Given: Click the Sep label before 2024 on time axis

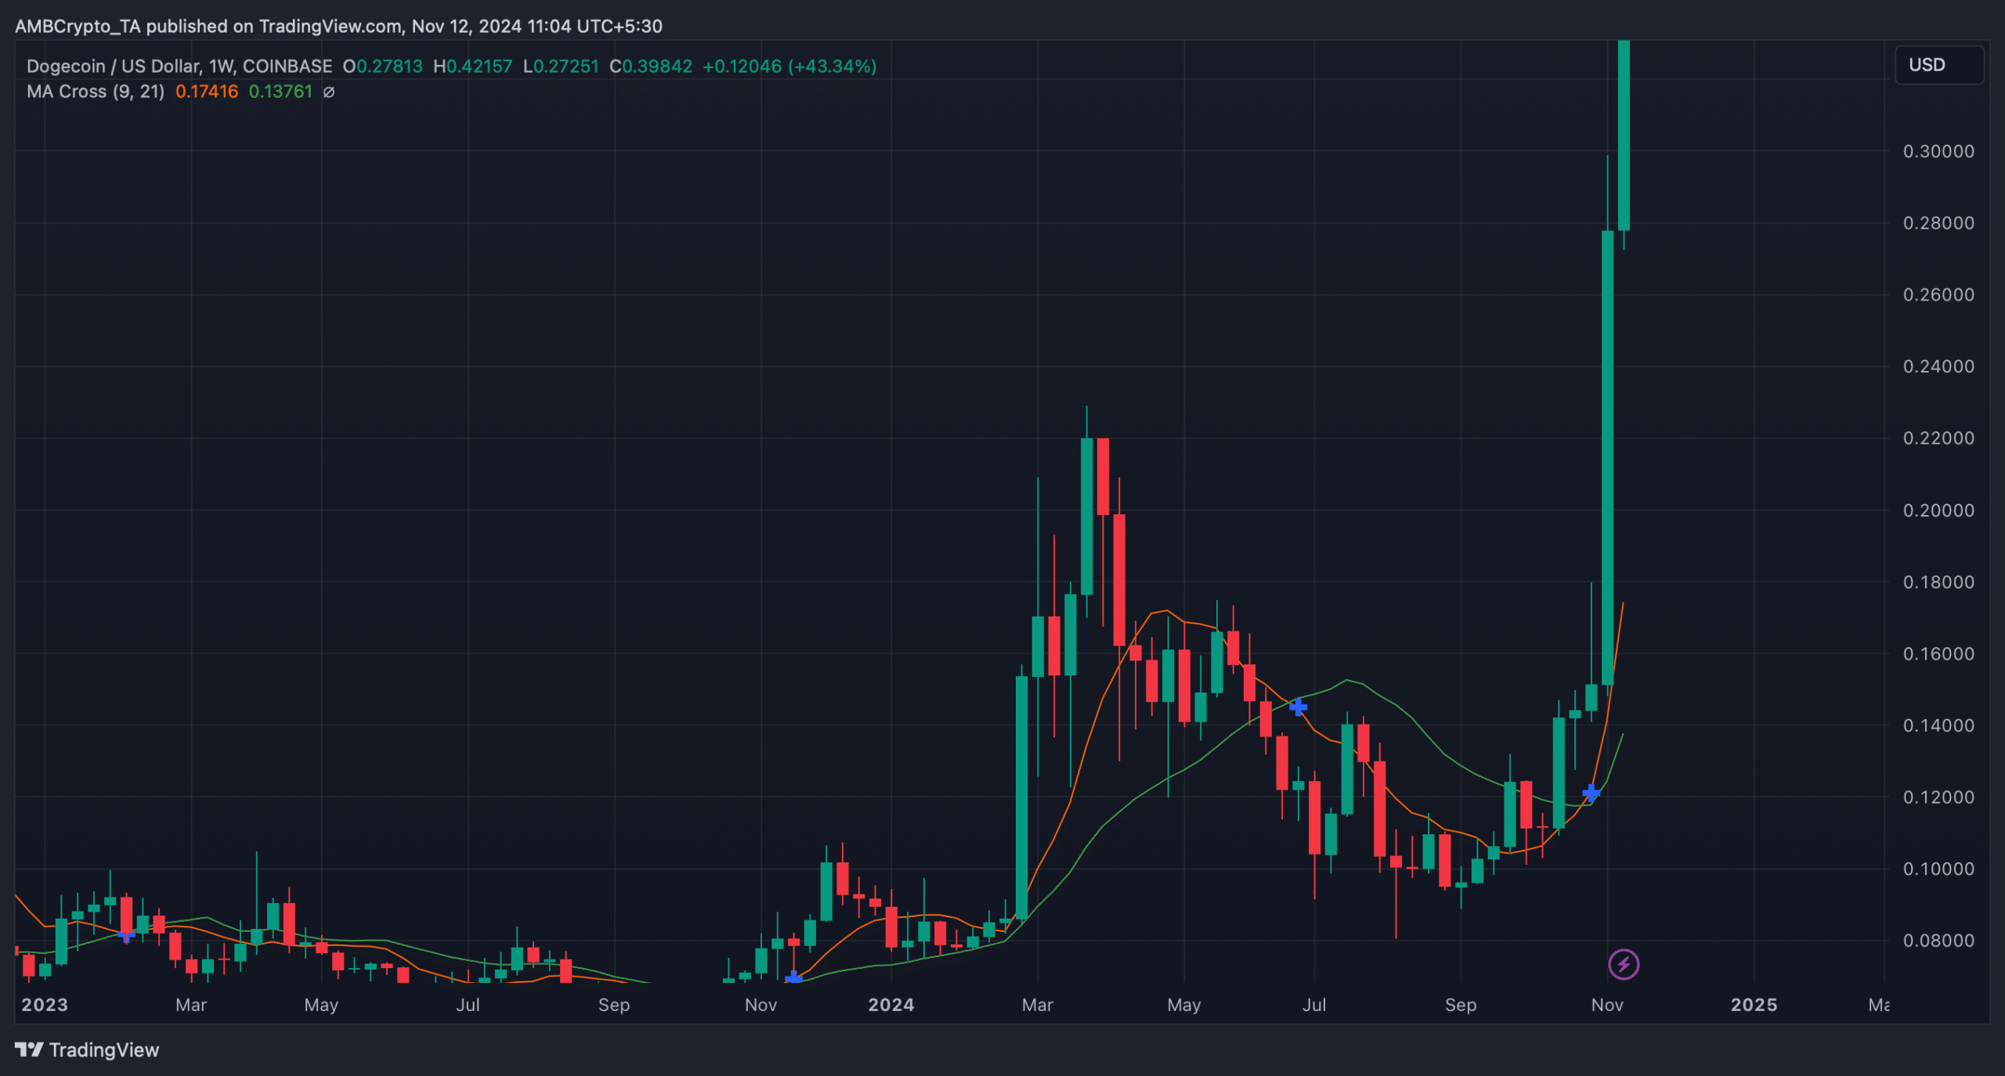Looking at the screenshot, I should (x=614, y=1005).
